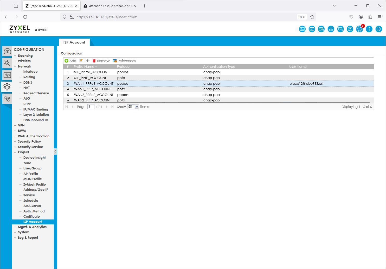Open the Show items count dropdown
The height and width of the screenshot is (269, 386).
click(137, 107)
